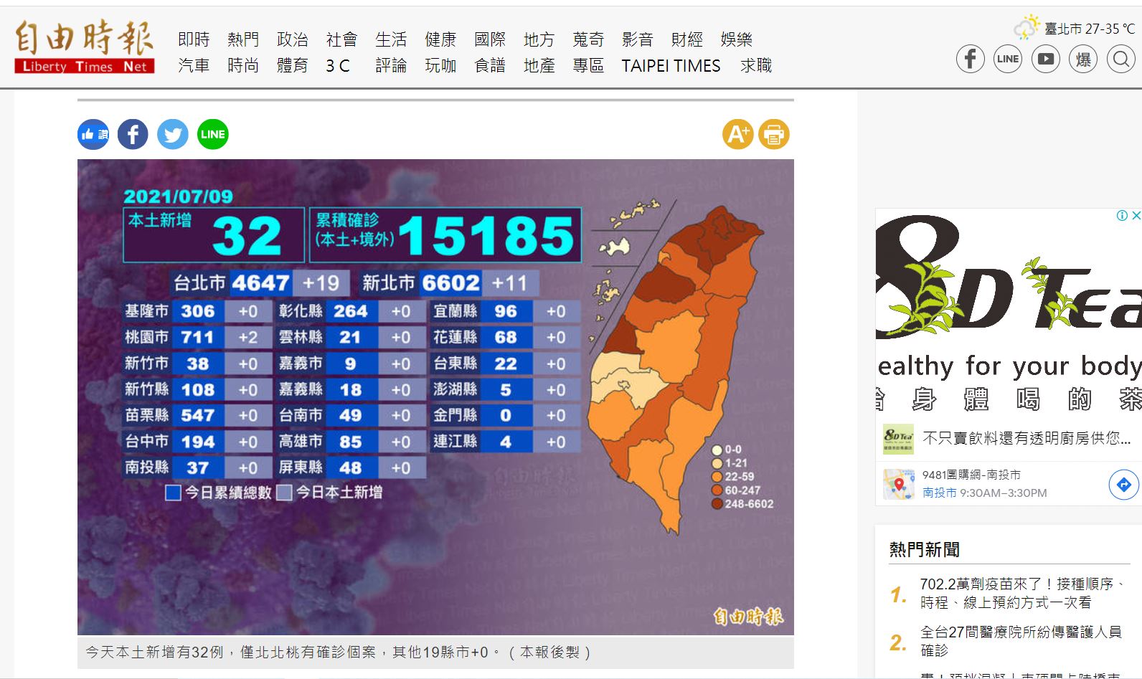Open the Facebook icon in header
Viewport: 1142px width, 679px height.
coord(970,59)
